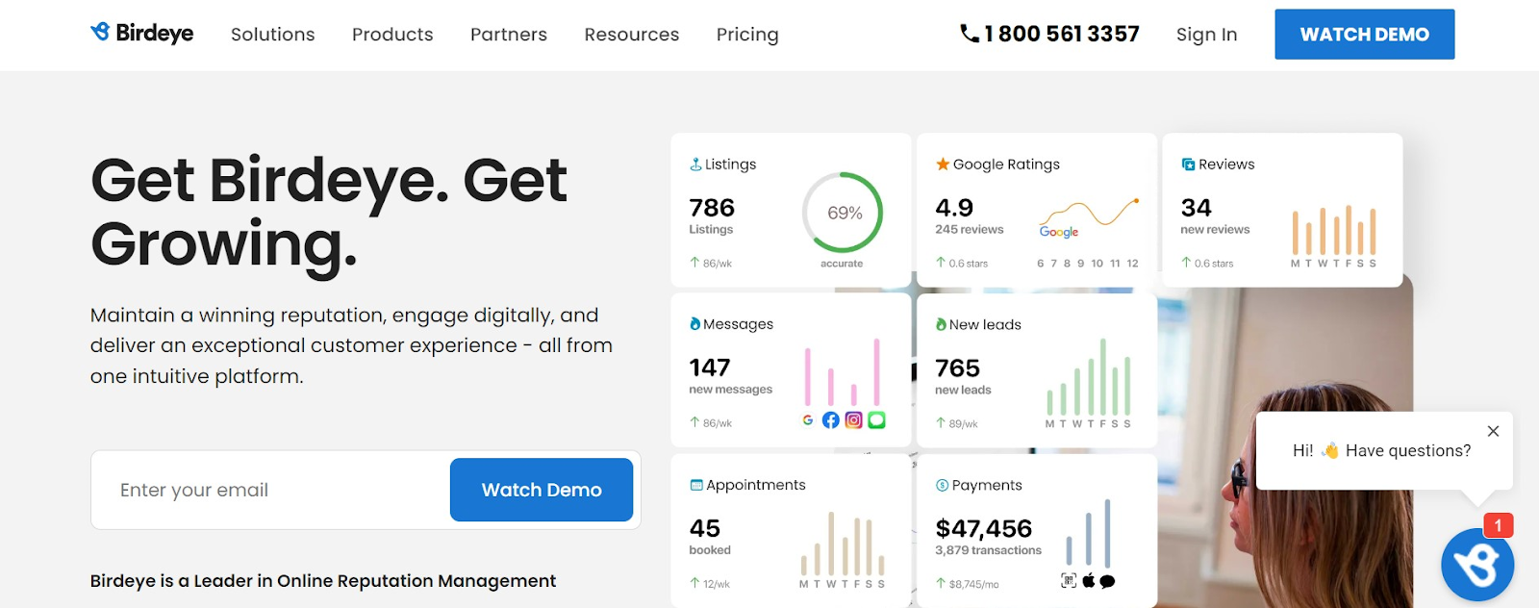Click the green message icon in Messages card

tap(876, 420)
